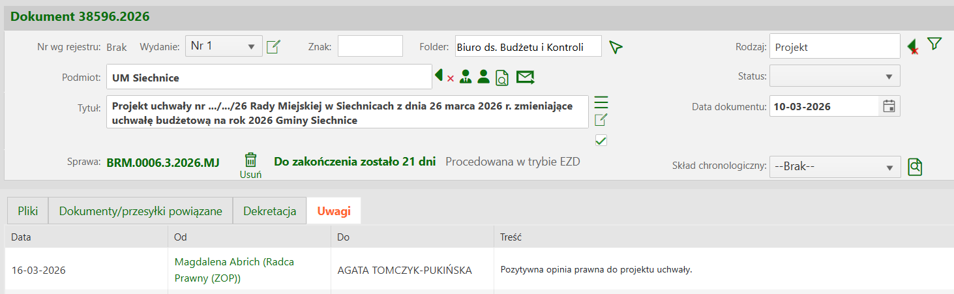
Task: Switch to Dokumenty/przesyłki powiązane tab
Action: pos(141,211)
